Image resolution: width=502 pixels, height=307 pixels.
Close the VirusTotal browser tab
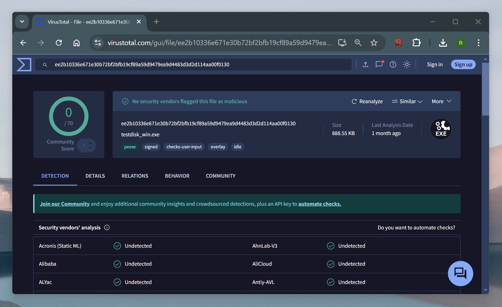[139, 22]
